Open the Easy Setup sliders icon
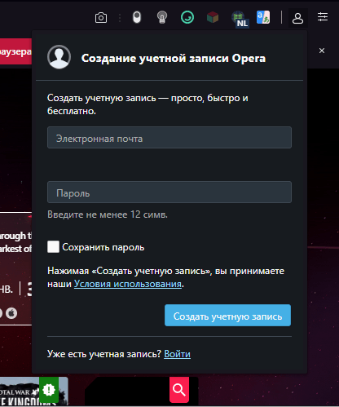Image resolution: width=339 pixels, height=407 pixels. [323, 17]
